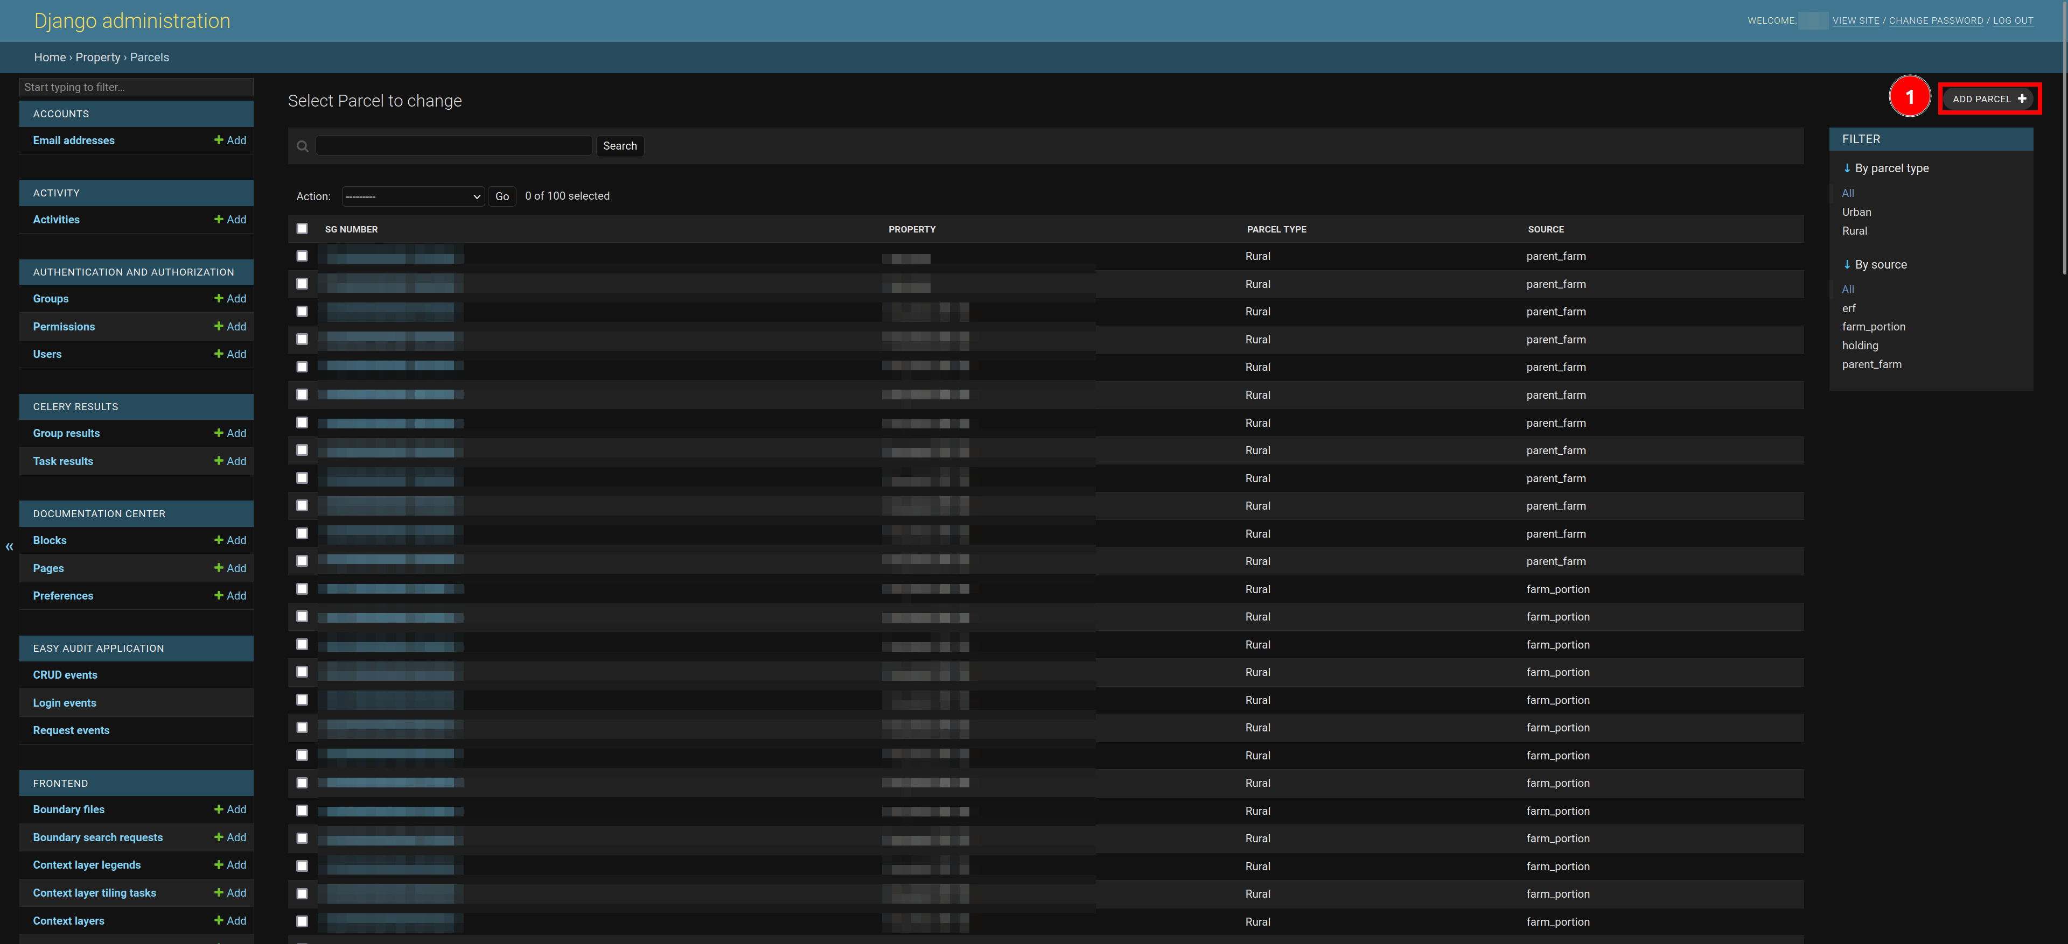Click the Go action button

[502, 196]
